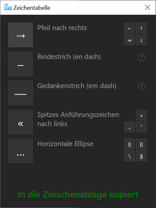Viewport: 156px width, 208px height.
Task: Copy the left-pointing guillemet tile
Action: (x=20, y=122)
